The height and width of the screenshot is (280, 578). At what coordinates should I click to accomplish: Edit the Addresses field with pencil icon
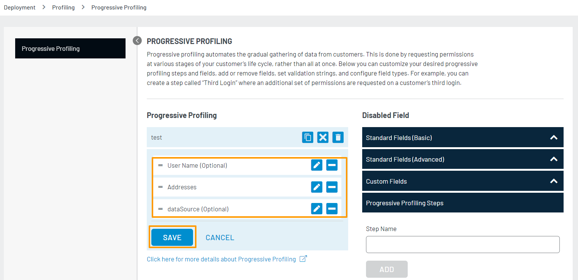(317, 187)
